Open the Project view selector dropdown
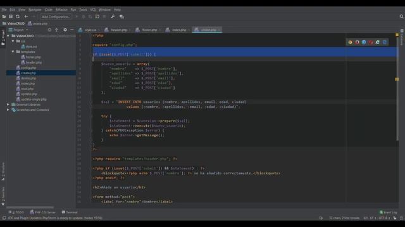The height and width of the screenshot is (227, 405). (x=18, y=30)
